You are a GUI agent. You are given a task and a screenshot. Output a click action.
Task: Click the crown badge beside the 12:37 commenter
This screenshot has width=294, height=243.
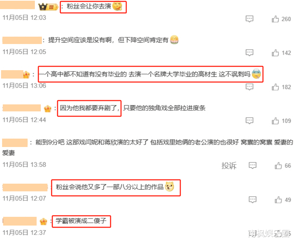pos(44,222)
